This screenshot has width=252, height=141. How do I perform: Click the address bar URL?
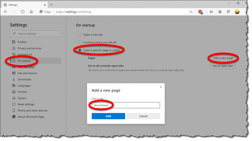point(73,12)
